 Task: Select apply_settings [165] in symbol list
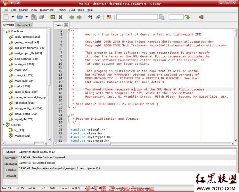click(x=27, y=37)
